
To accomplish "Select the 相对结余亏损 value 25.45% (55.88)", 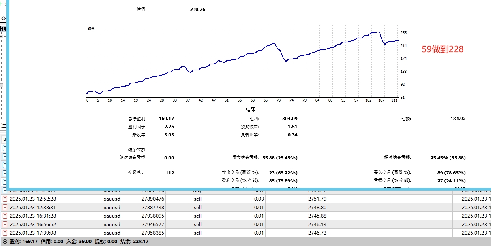I will pyautogui.click(x=448, y=158).
